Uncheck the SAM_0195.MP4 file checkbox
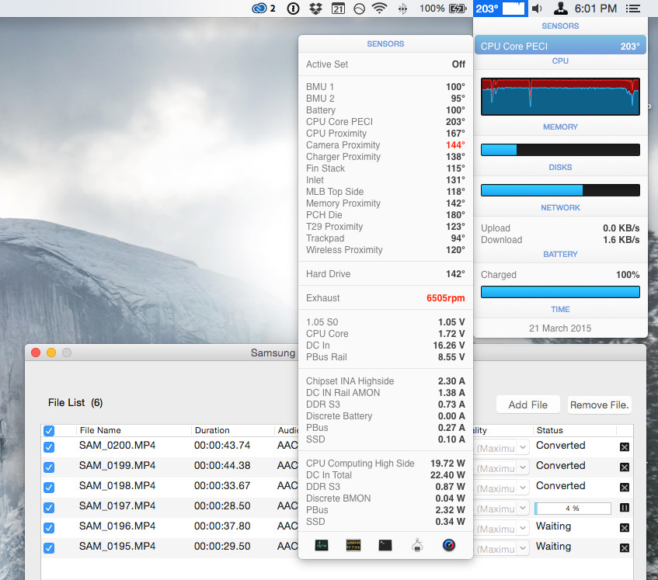This screenshot has height=580, width=658. [49, 548]
